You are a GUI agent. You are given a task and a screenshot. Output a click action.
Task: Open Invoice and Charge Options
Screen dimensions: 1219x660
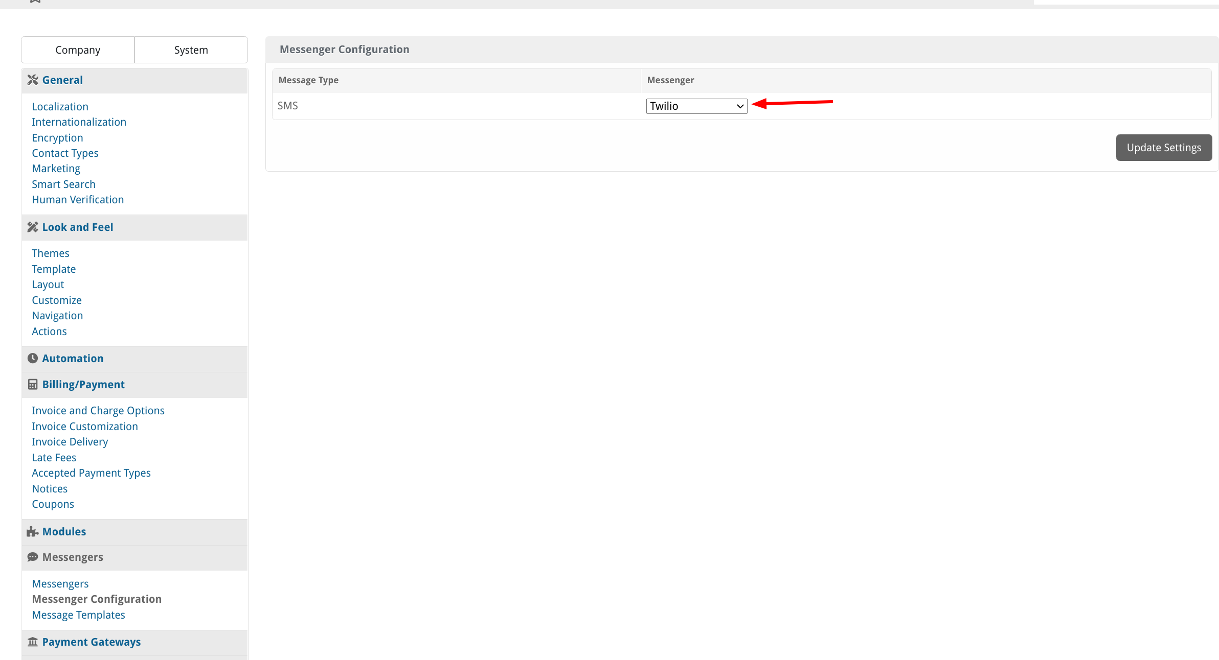point(98,410)
